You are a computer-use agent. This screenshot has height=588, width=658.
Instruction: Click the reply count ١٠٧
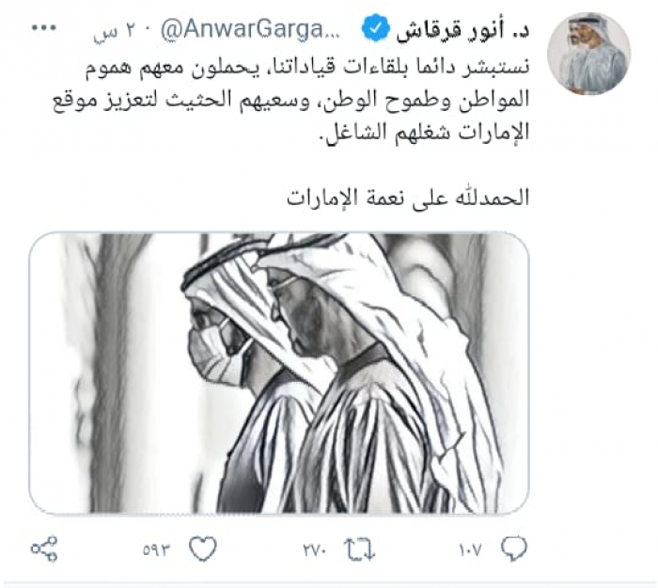[470, 549]
